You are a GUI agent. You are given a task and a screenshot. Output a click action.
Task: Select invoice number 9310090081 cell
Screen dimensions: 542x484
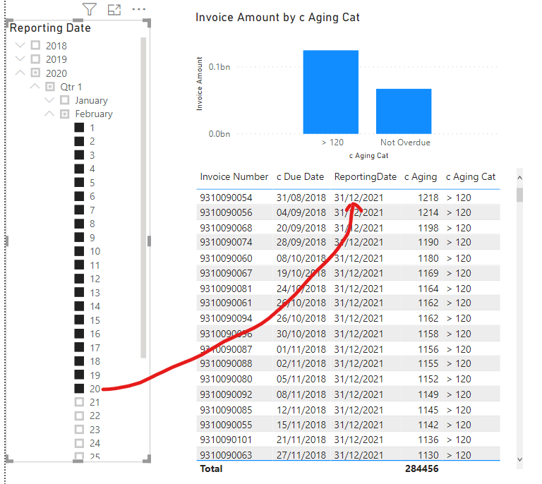226,289
